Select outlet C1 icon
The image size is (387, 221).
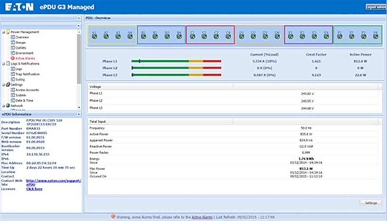[192, 36]
